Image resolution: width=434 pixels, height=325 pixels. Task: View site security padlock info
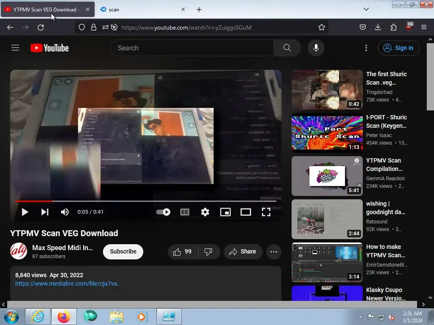94,27
